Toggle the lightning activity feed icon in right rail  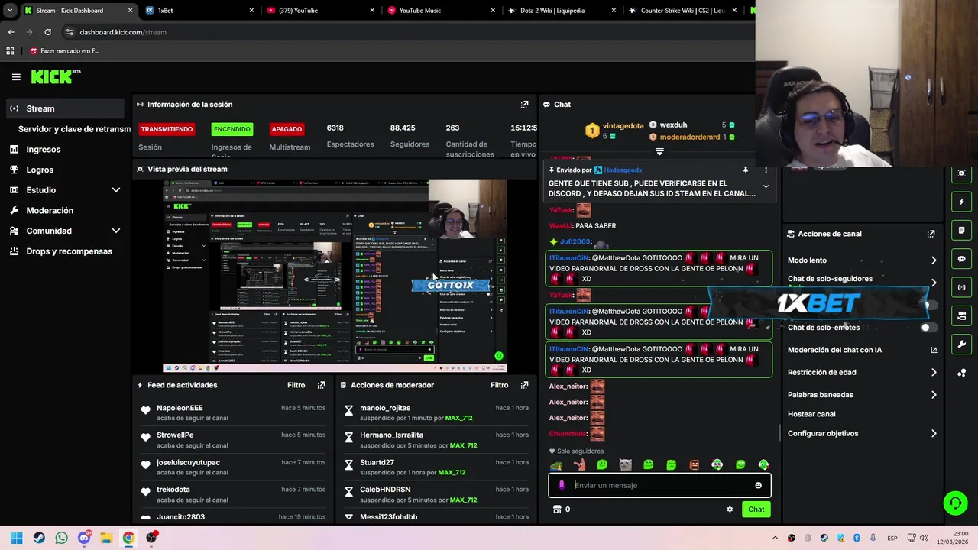click(x=962, y=202)
